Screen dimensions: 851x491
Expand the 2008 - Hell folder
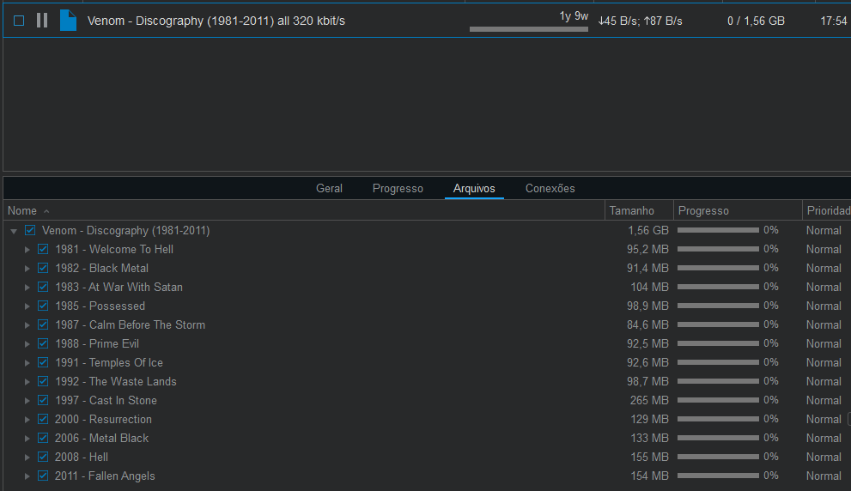pos(27,458)
